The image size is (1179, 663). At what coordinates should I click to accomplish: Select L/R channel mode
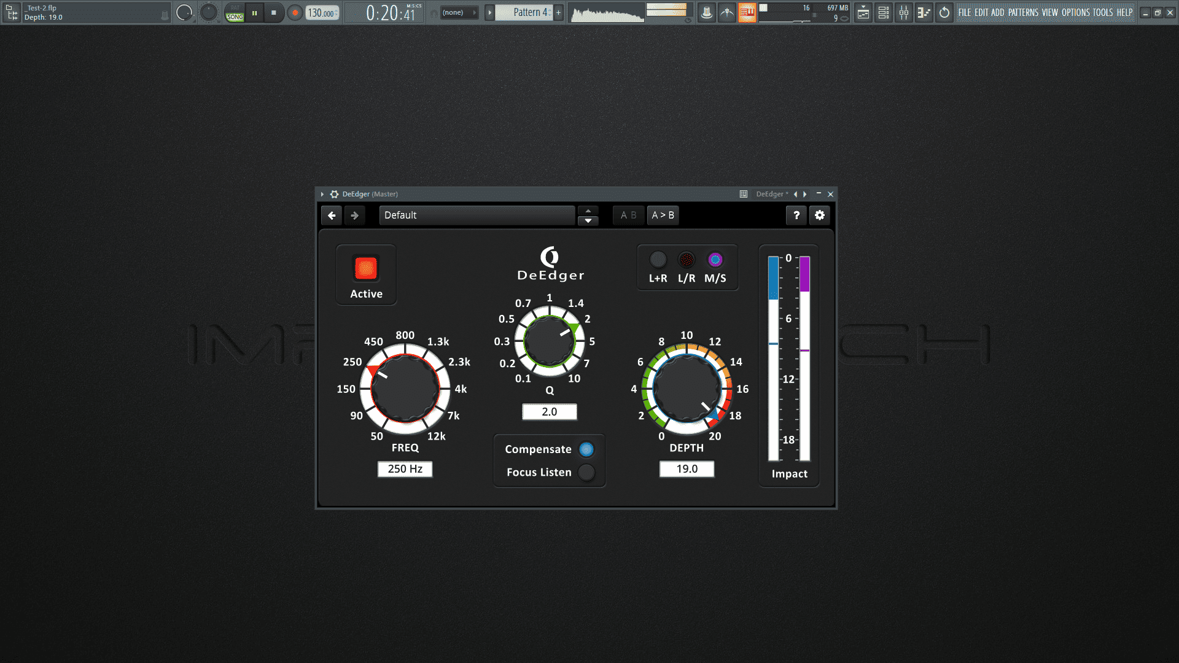[x=687, y=260]
